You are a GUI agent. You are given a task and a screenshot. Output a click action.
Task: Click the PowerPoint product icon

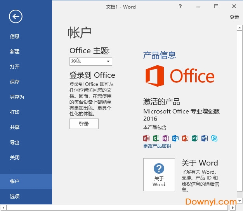185,138
